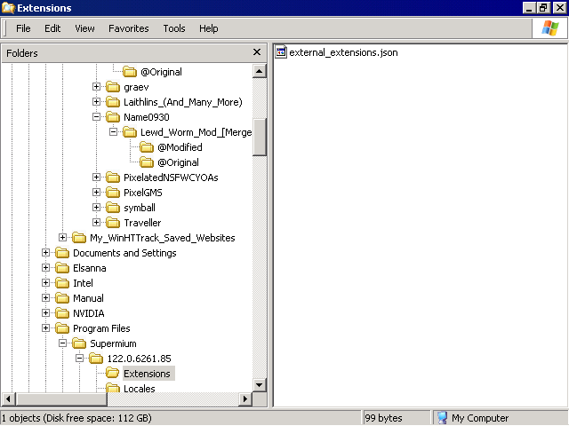Select the Lewd_Worm_Mod_[Merge tree label
Image resolution: width=569 pixels, height=426 pixels.
tap(196, 132)
